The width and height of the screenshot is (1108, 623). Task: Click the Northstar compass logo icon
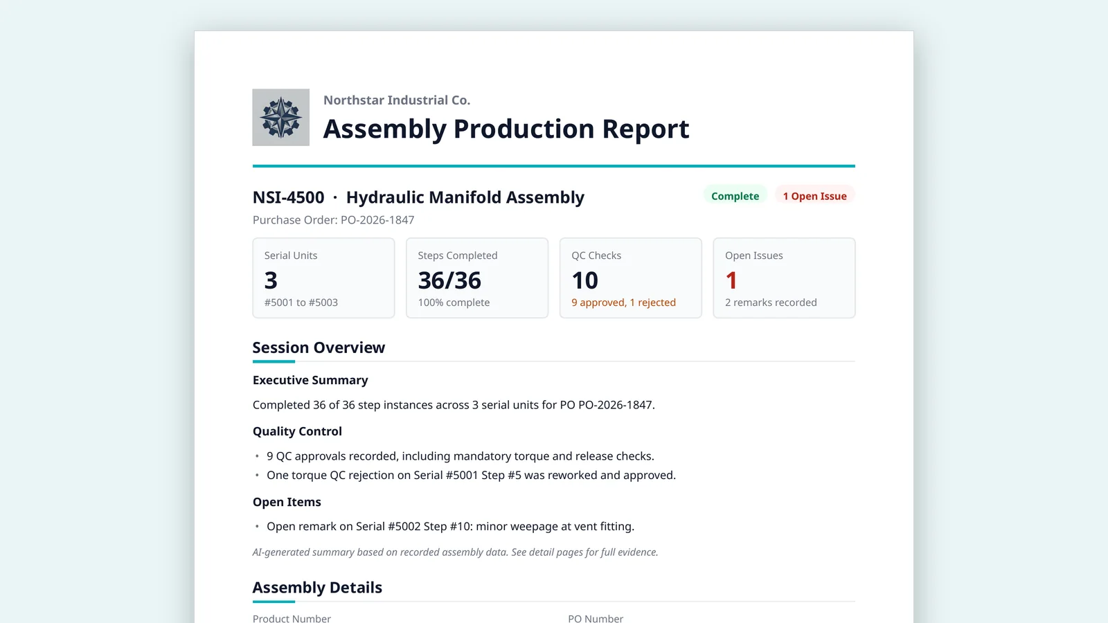[280, 117]
